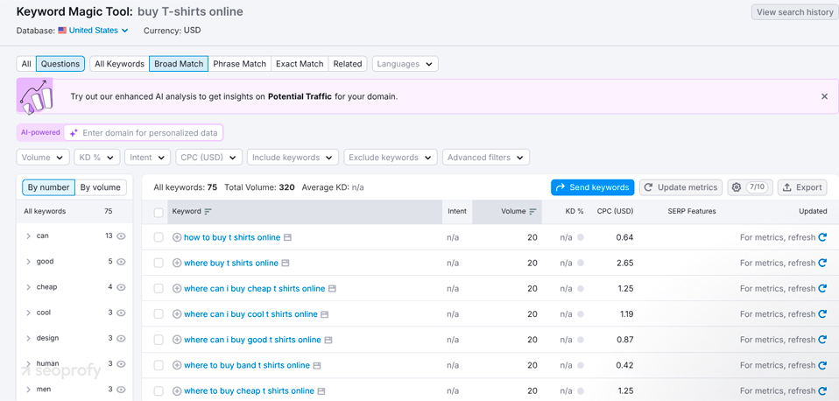Open SERP view icon for 'how to buy t shirts online'

click(287, 237)
